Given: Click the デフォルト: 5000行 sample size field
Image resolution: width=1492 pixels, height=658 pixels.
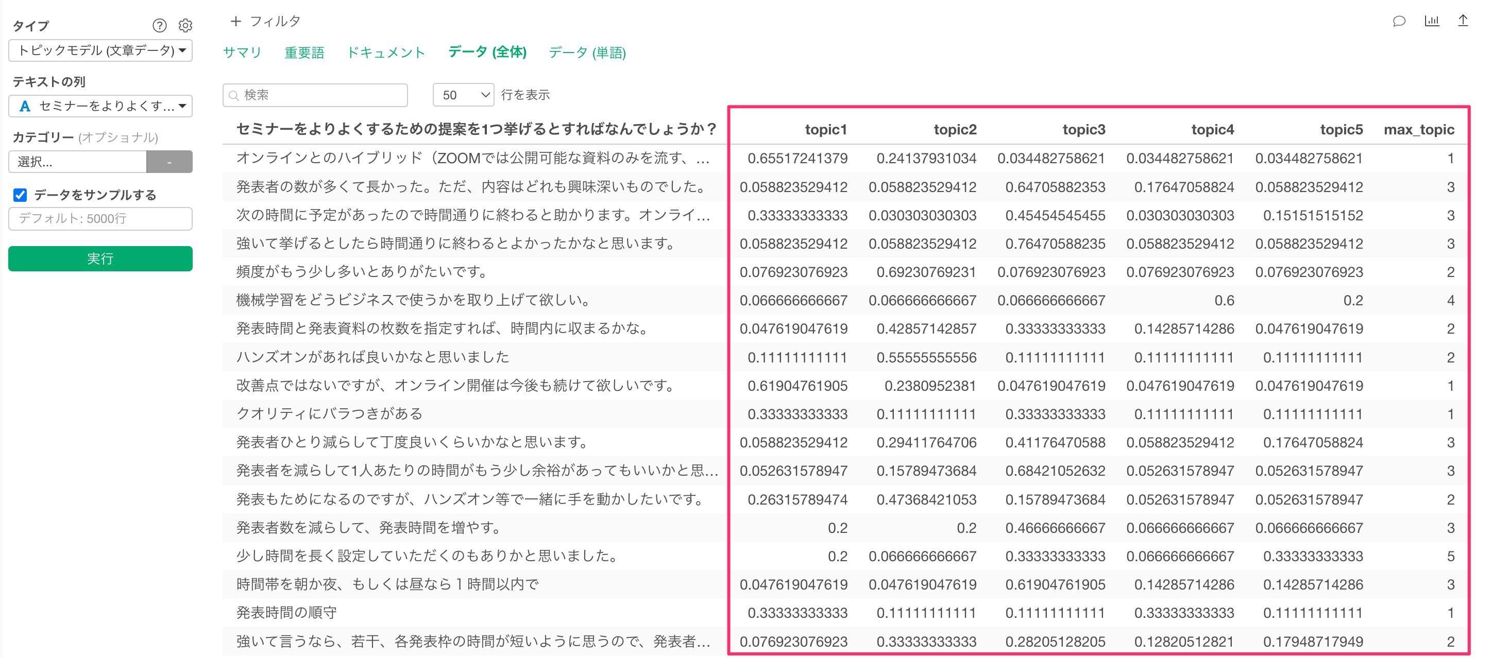Looking at the screenshot, I should point(100,219).
